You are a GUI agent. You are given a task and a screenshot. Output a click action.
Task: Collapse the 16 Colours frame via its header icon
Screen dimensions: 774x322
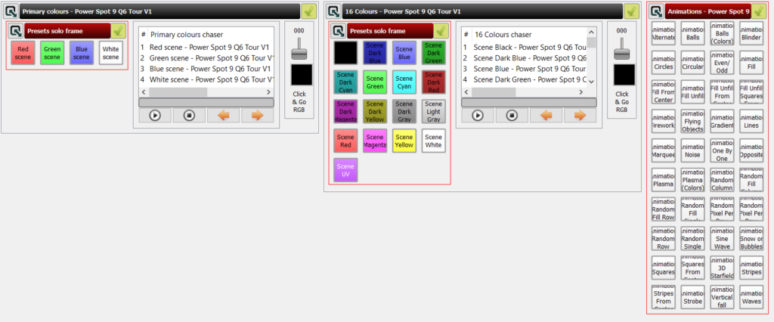coord(333,11)
